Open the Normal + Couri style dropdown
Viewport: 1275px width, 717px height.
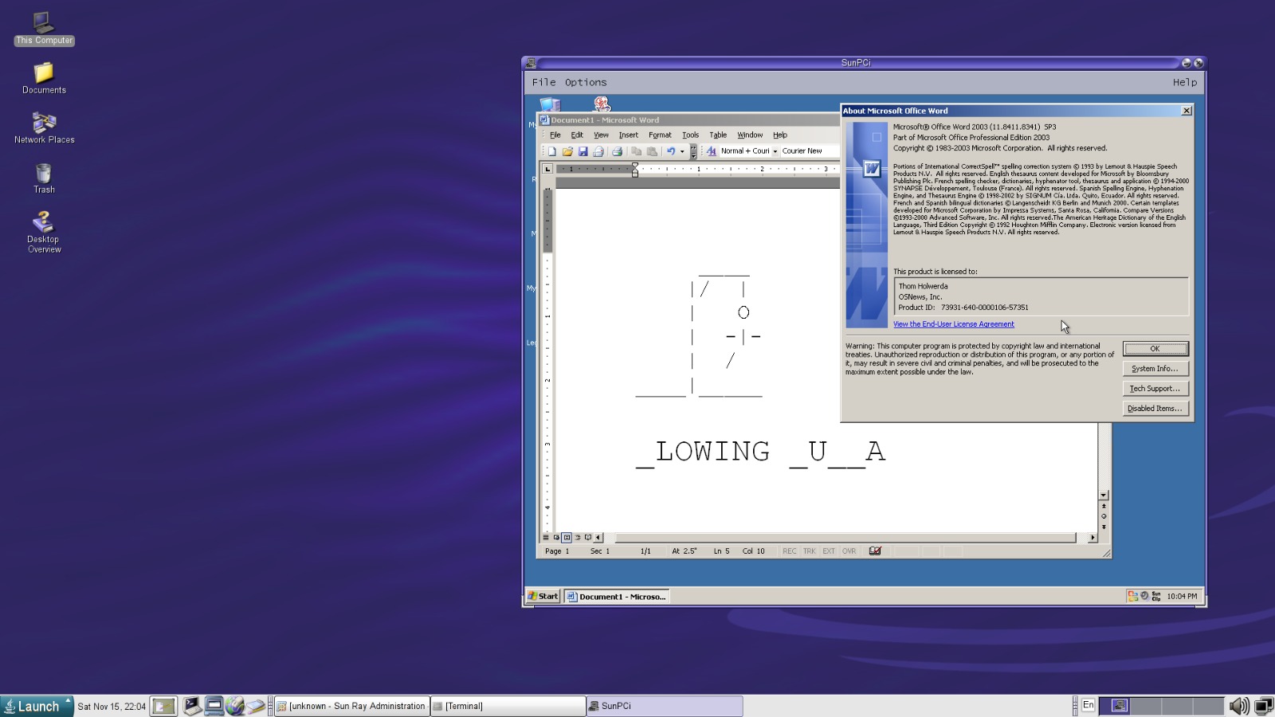774,151
